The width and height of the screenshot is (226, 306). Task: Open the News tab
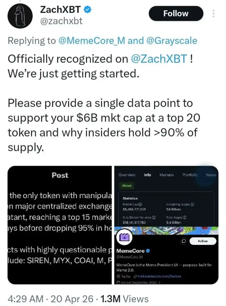pyautogui.click(x=211, y=175)
